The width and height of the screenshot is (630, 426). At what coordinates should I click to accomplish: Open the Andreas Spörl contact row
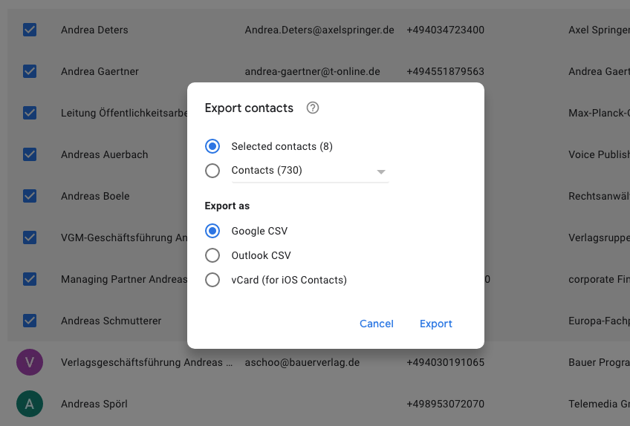[x=94, y=404]
